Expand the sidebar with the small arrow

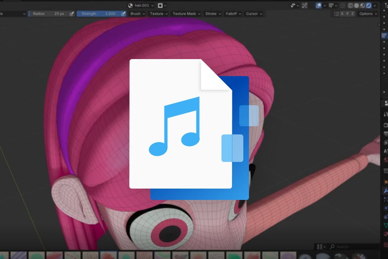[x=379, y=25]
